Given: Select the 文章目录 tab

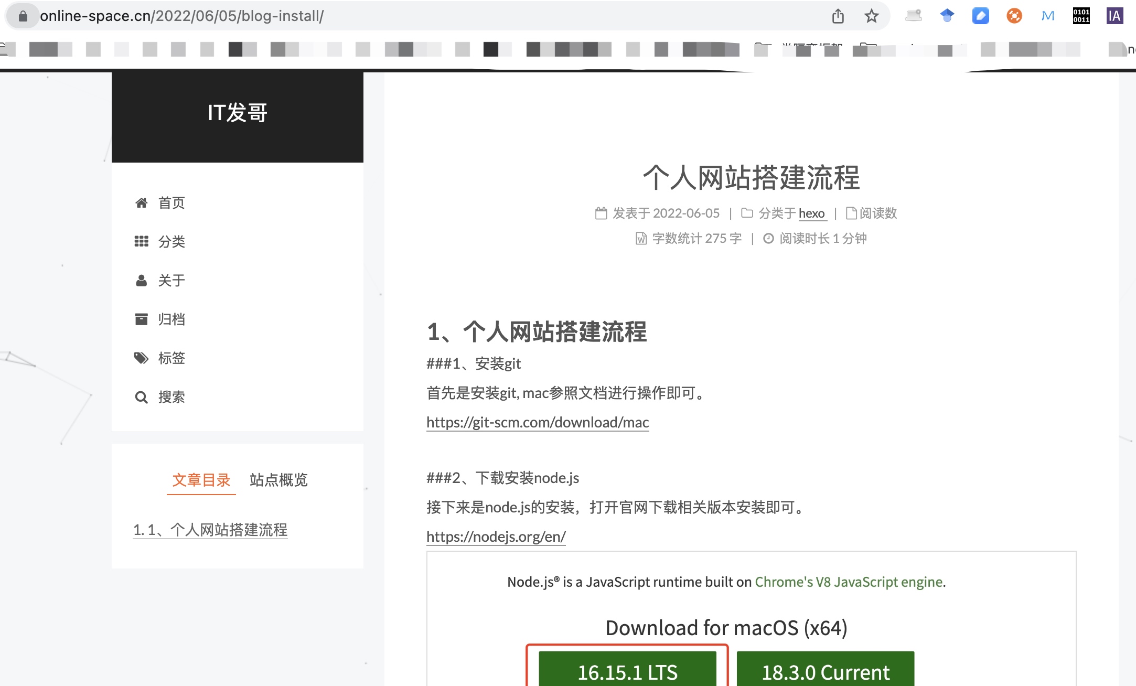Looking at the screenshot, I should pyautogui.click(x=201, y=480).
